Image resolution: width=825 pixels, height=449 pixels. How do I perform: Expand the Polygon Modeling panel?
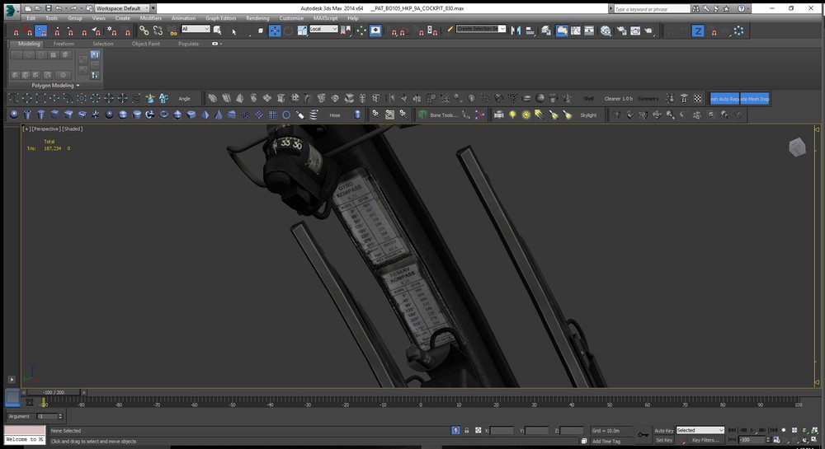pos(56,85)
